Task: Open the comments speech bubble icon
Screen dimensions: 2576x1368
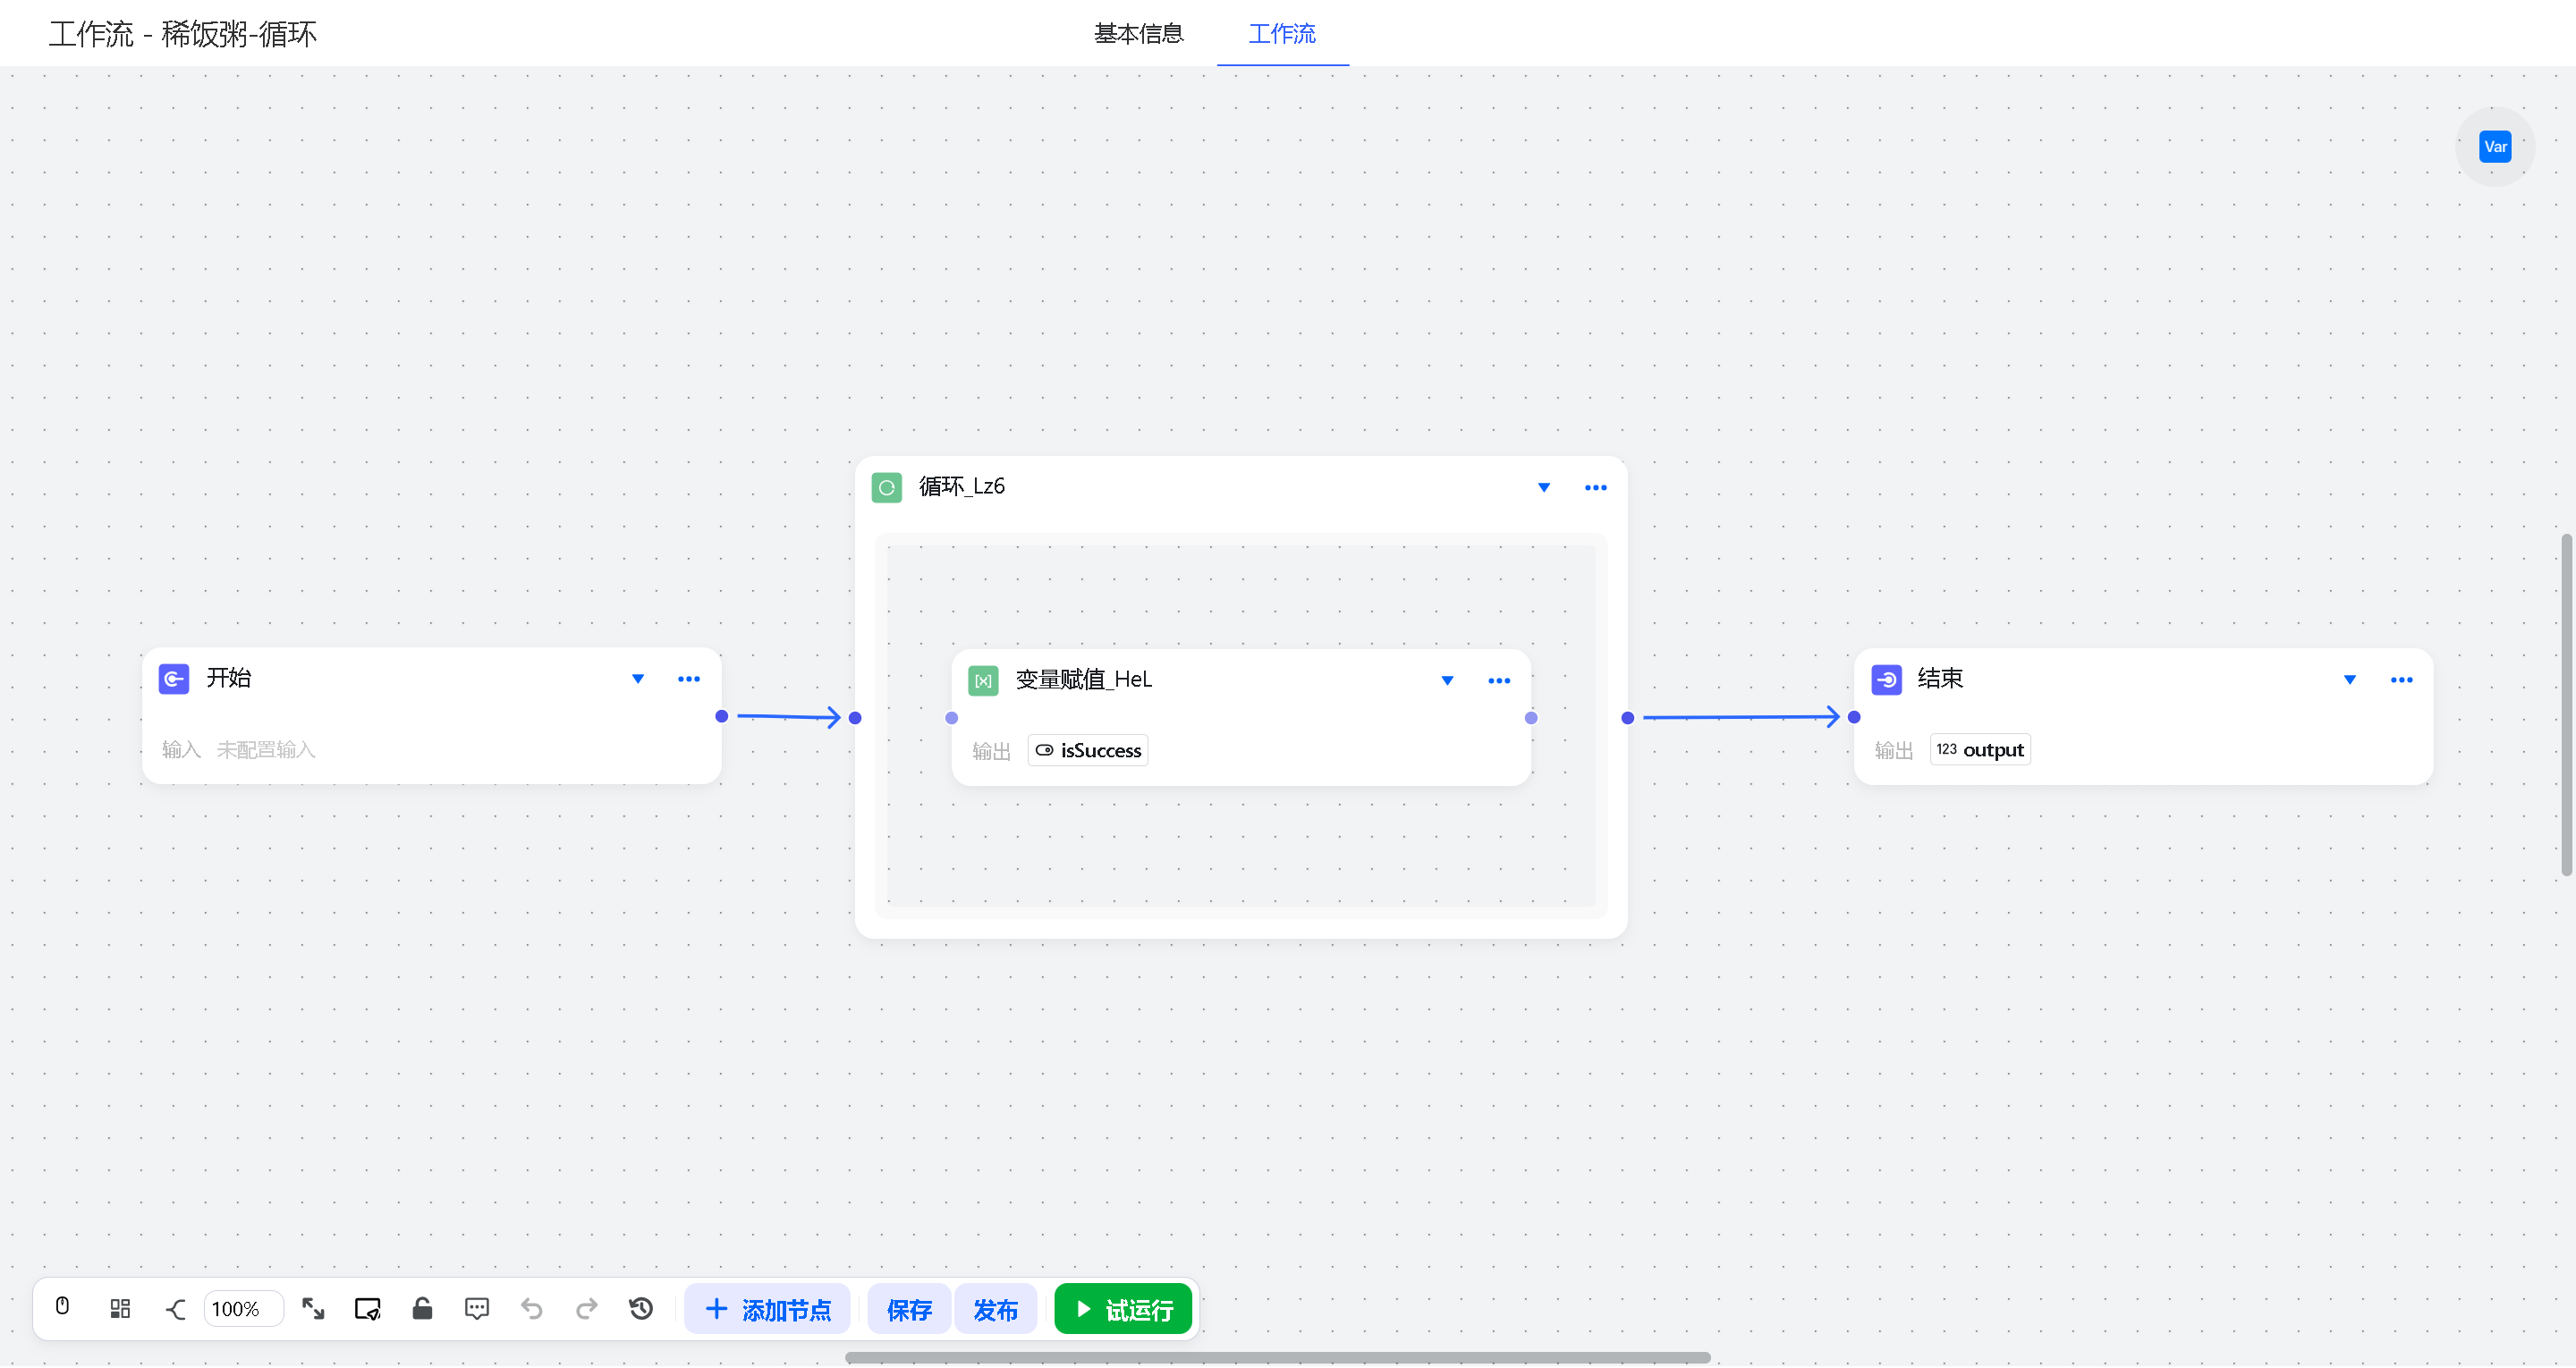Action: (477, 1309)
